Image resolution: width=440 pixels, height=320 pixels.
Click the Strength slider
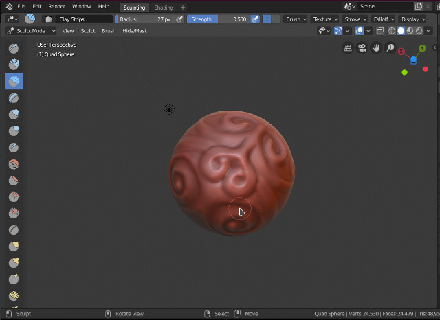pyautogui.click(x=218, y=19)
